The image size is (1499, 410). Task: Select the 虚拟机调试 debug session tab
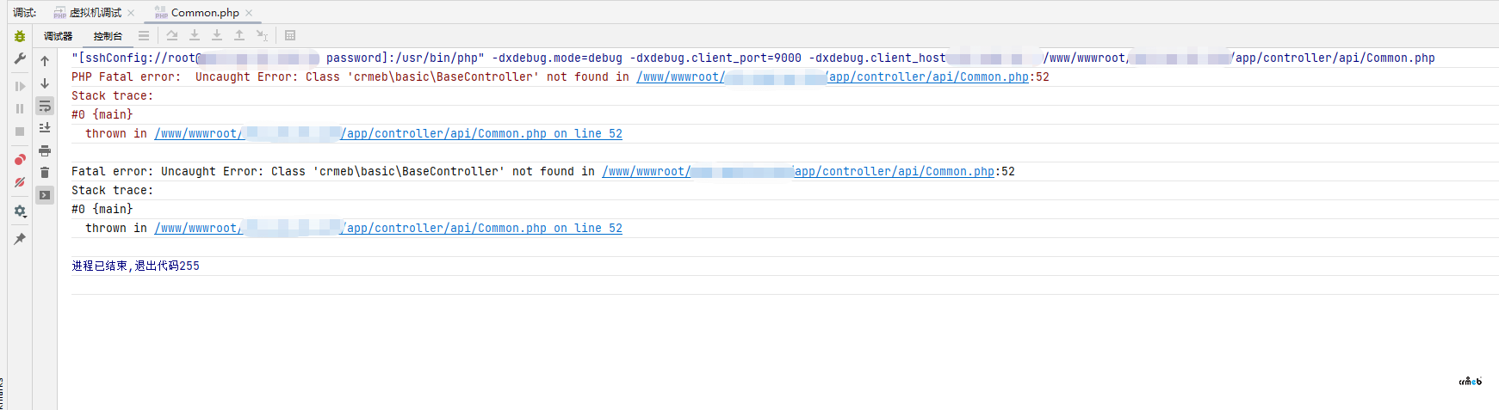click(95, 13)
